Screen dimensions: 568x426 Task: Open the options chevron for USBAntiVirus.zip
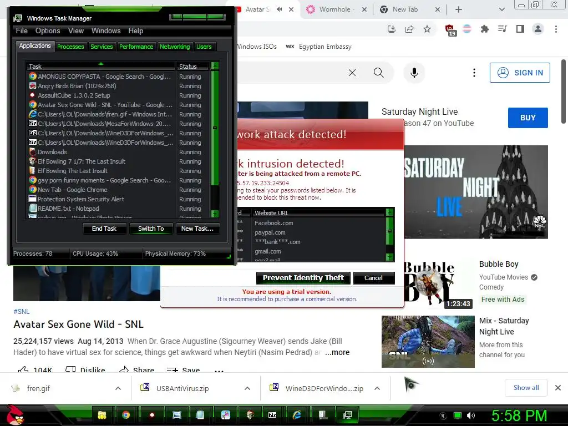pyautogui.click(x=247, y=388)
